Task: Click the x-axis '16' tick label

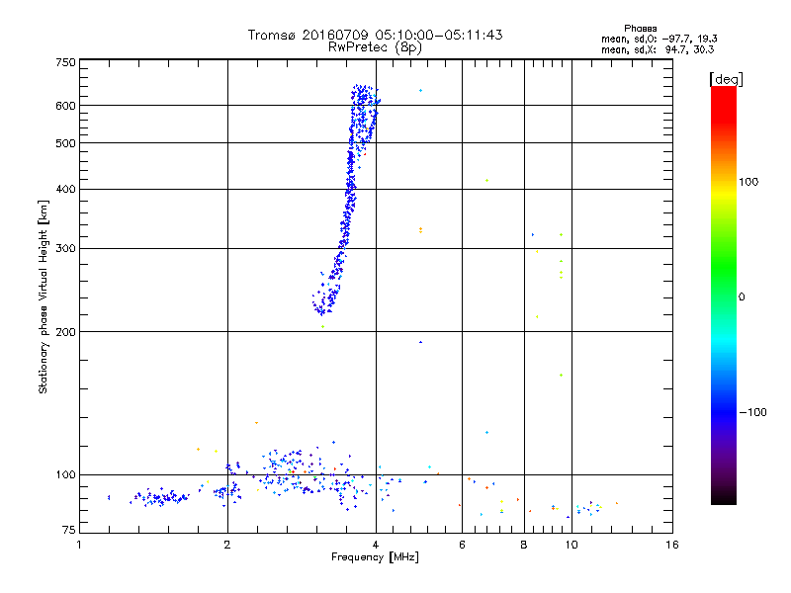Action: click(x=672, y=545)
